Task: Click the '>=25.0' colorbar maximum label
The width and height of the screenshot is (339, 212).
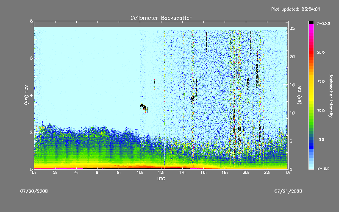Action: [324, 23]
